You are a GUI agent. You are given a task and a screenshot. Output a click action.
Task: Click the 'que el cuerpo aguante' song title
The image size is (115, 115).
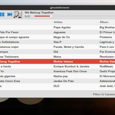(15, 37)
